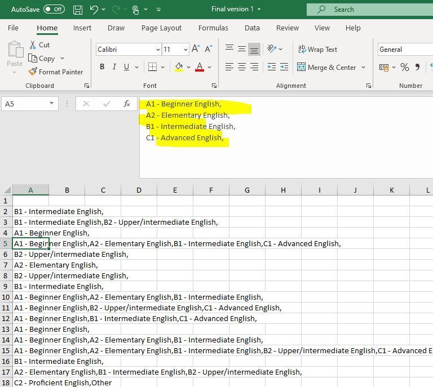
Task: Switch to the Review tab
Action: [288, 28]
